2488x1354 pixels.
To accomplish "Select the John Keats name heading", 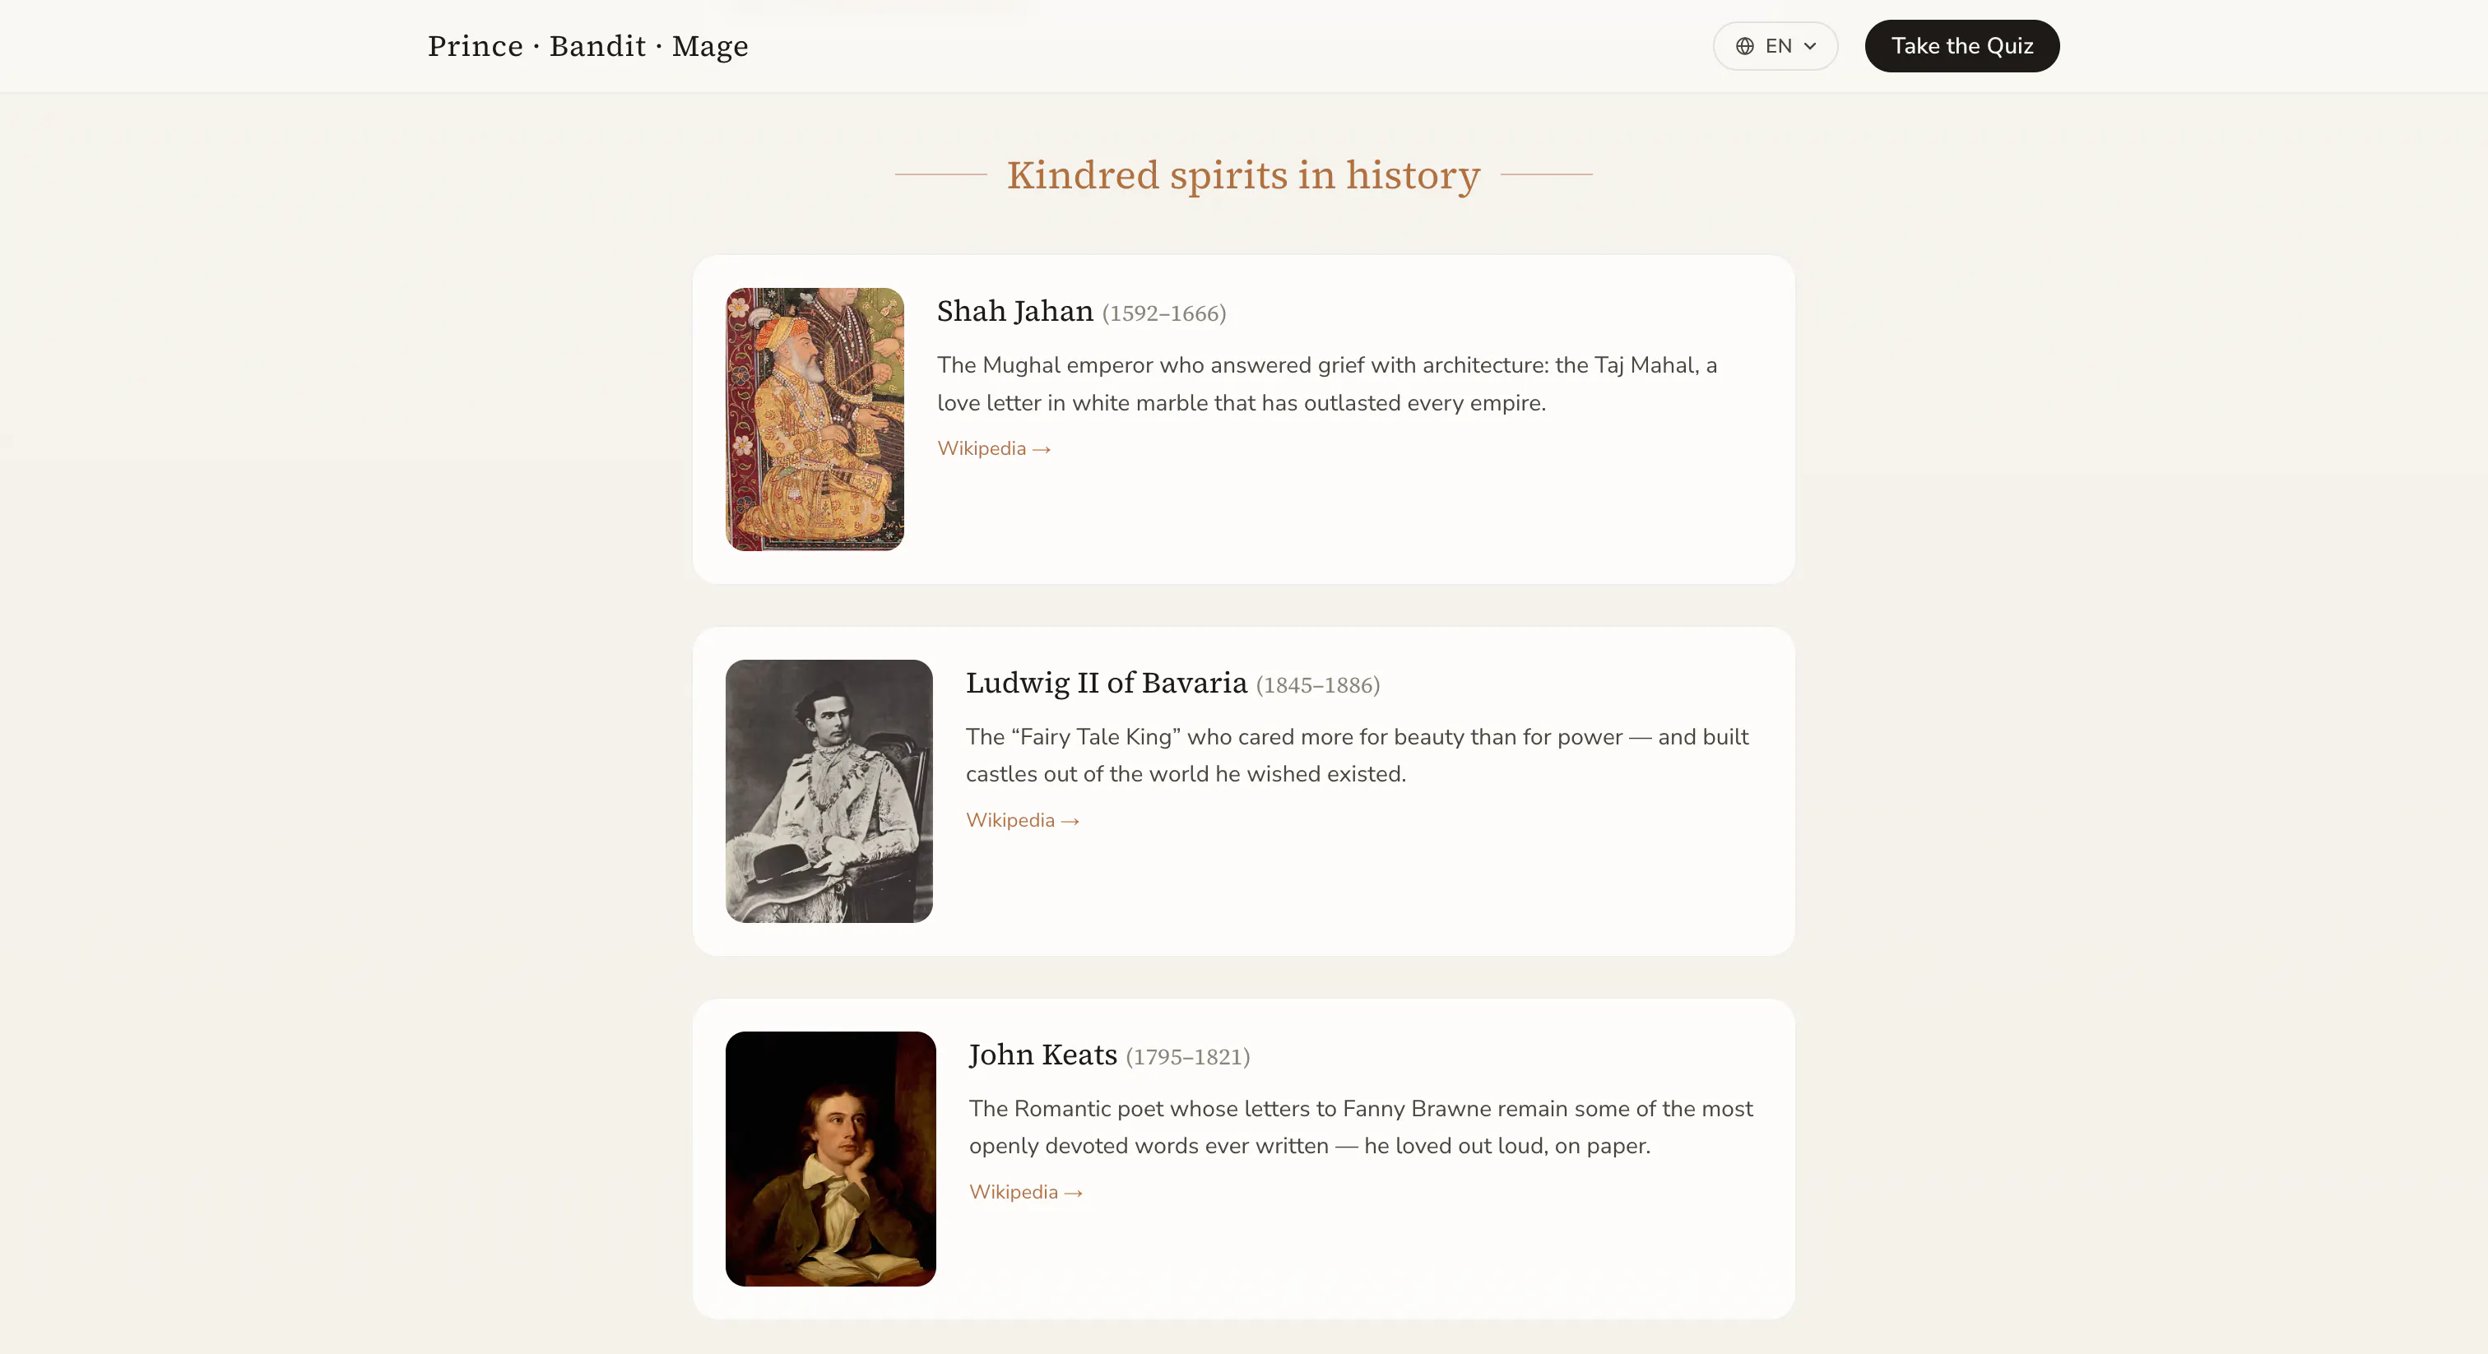I will pos(1043,1055).
